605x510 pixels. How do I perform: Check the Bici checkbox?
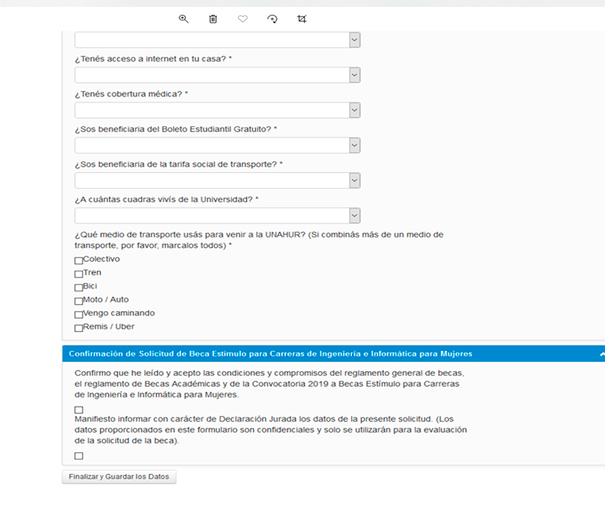(78, 288)
